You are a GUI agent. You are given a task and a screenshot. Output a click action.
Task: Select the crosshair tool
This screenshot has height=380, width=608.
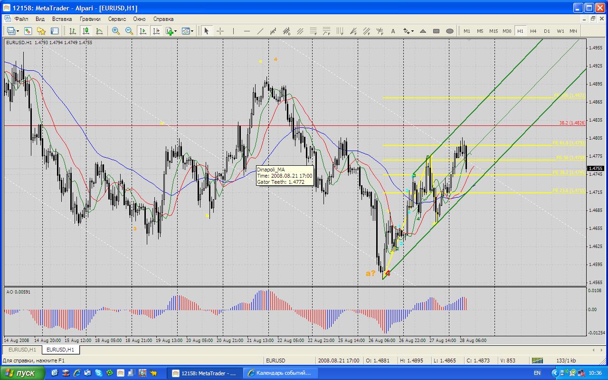coord(220,31)
